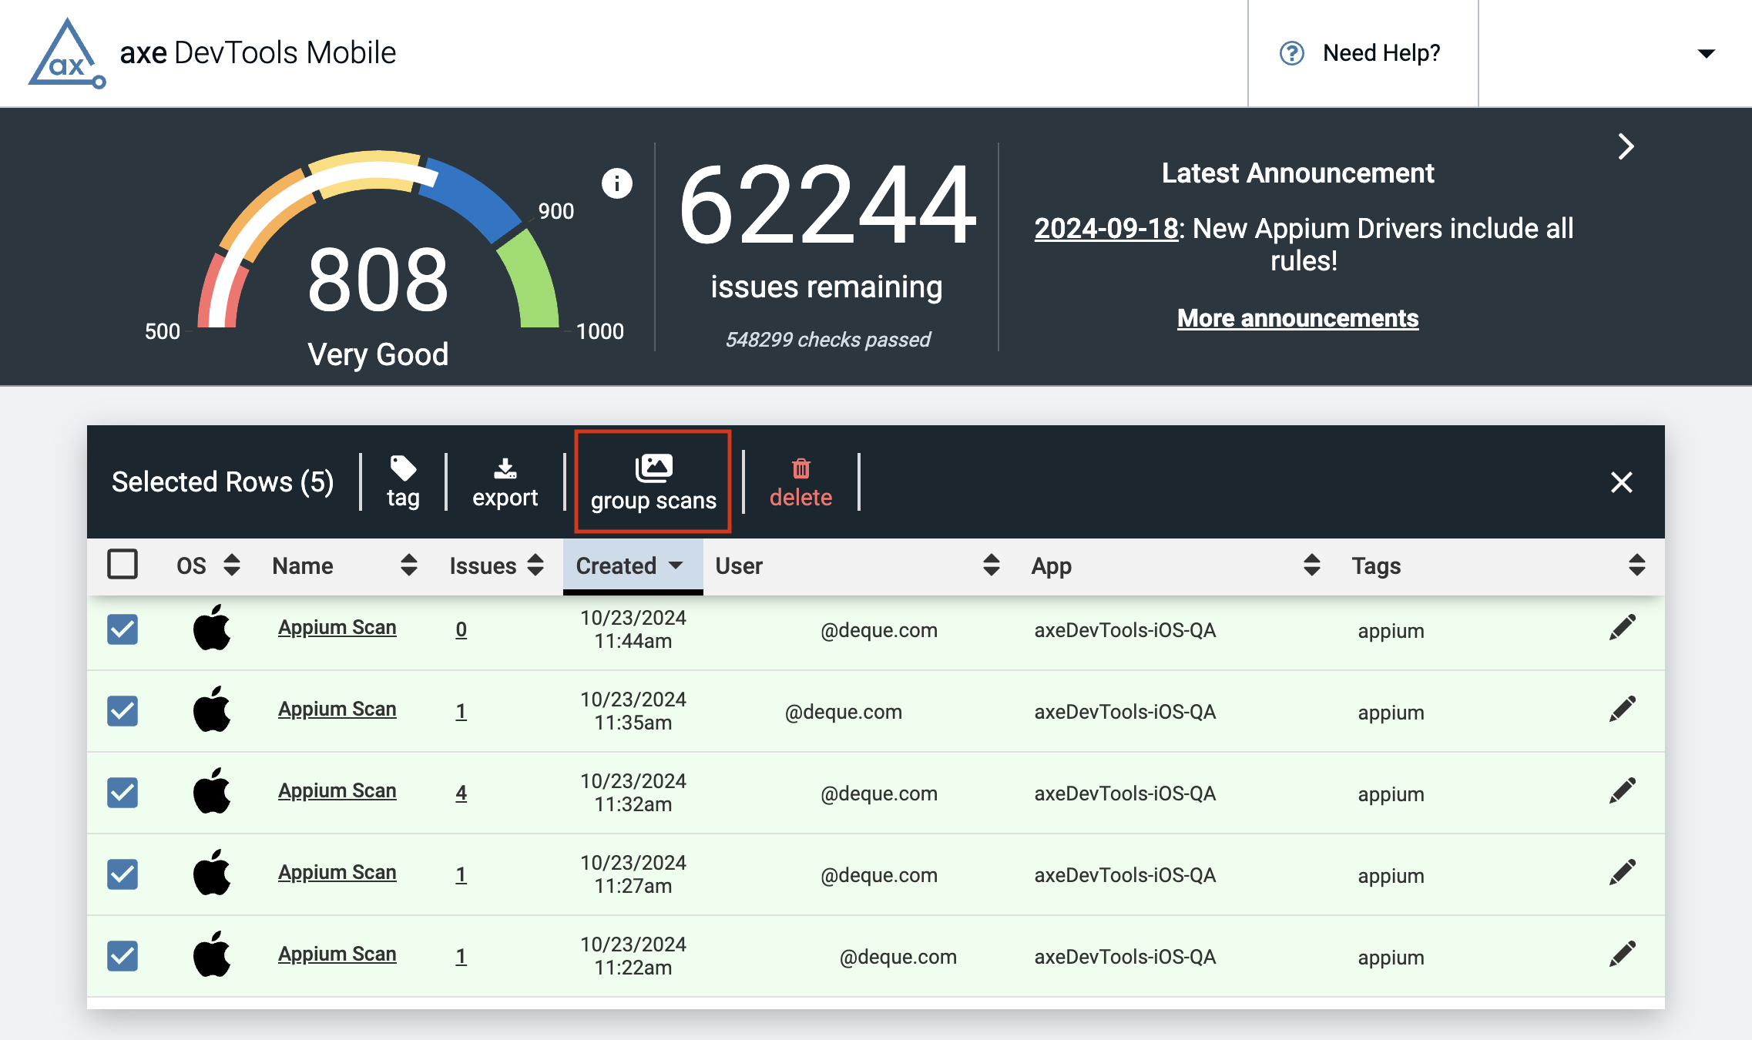Click the Need Help question icon

point(1292,53)
